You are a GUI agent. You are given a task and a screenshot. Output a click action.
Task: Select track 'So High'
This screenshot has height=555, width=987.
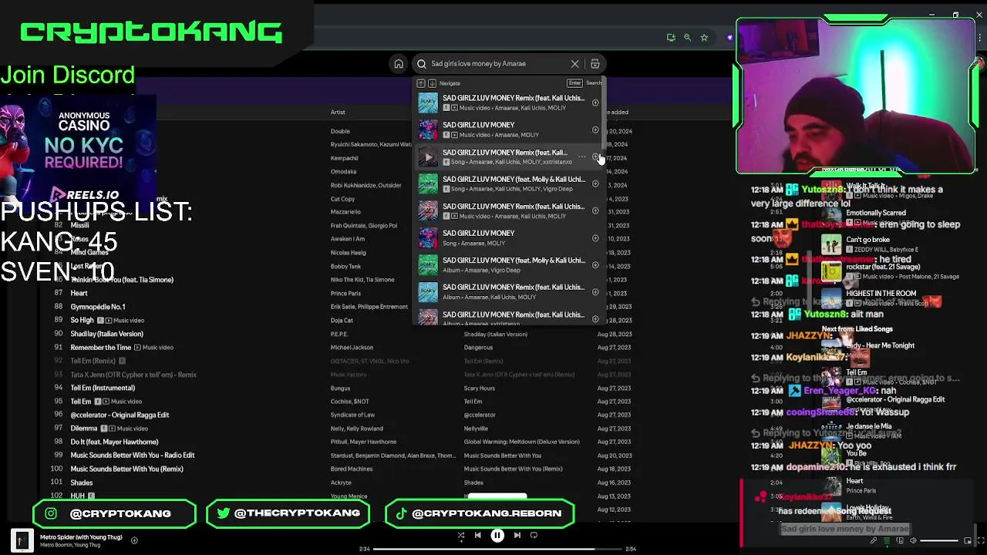tap(82, 320)
